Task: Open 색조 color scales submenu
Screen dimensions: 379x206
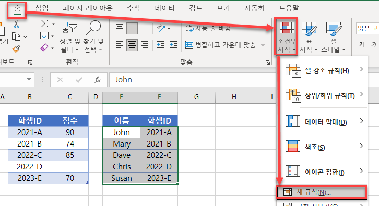Action: pos(323,147)
